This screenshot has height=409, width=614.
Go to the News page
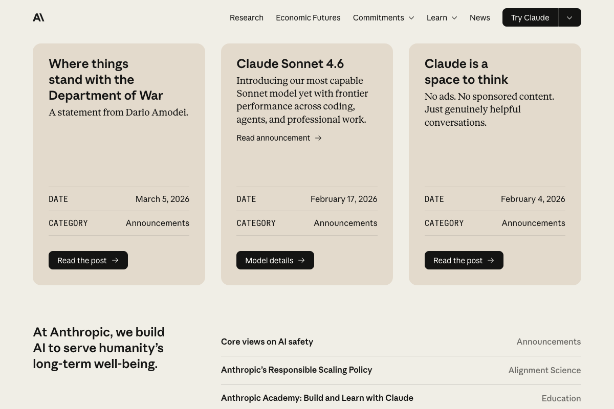tap(480, 17)
